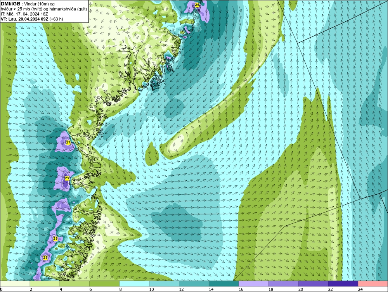Click the legend scale value '6'

(x=91, y=289)
